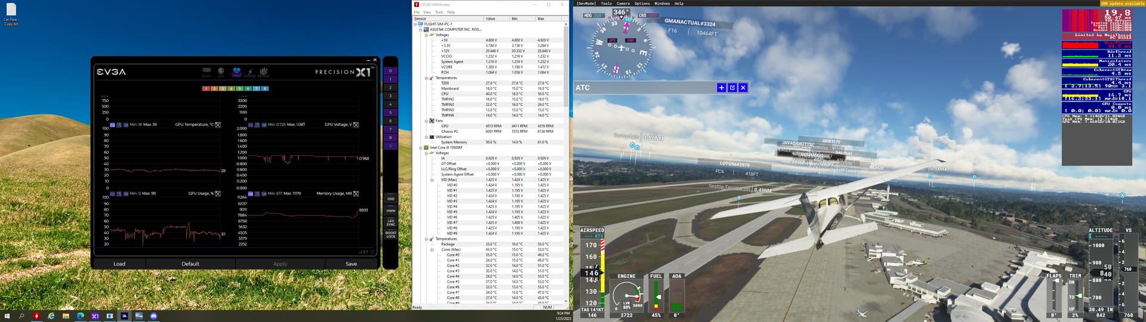Collapse the Intel Core i9 10900KF node

pos(420,147)
